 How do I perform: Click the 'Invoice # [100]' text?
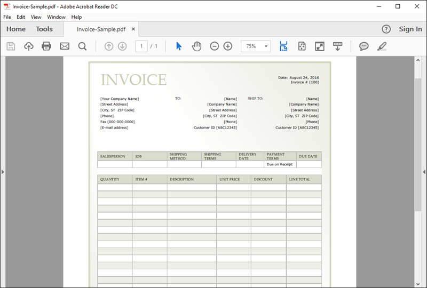point(305,82)
